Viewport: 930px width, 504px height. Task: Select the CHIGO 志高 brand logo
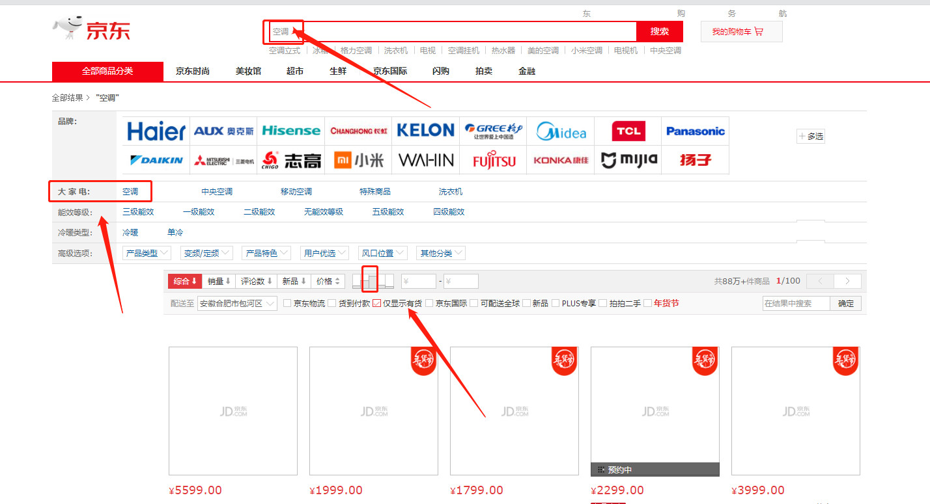[x=291, y=160]
